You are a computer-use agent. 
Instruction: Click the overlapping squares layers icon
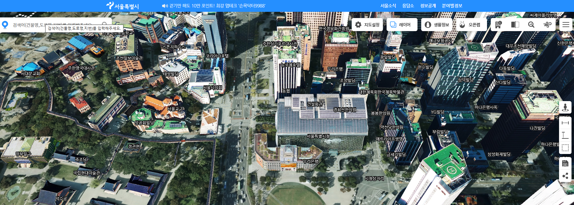pos(393,25)
